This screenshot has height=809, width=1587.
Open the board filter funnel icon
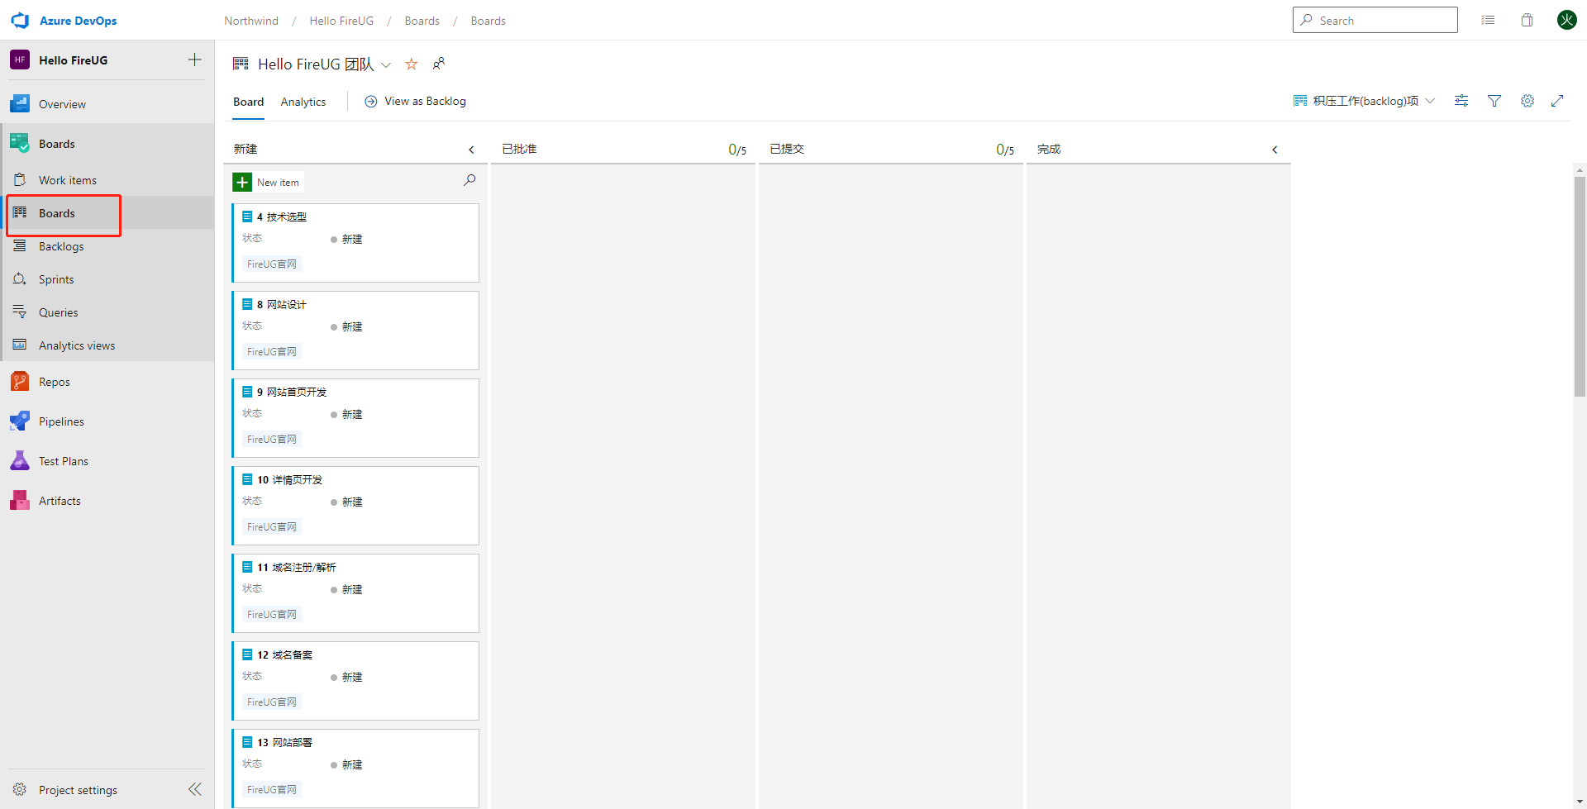pos(1494,101)
